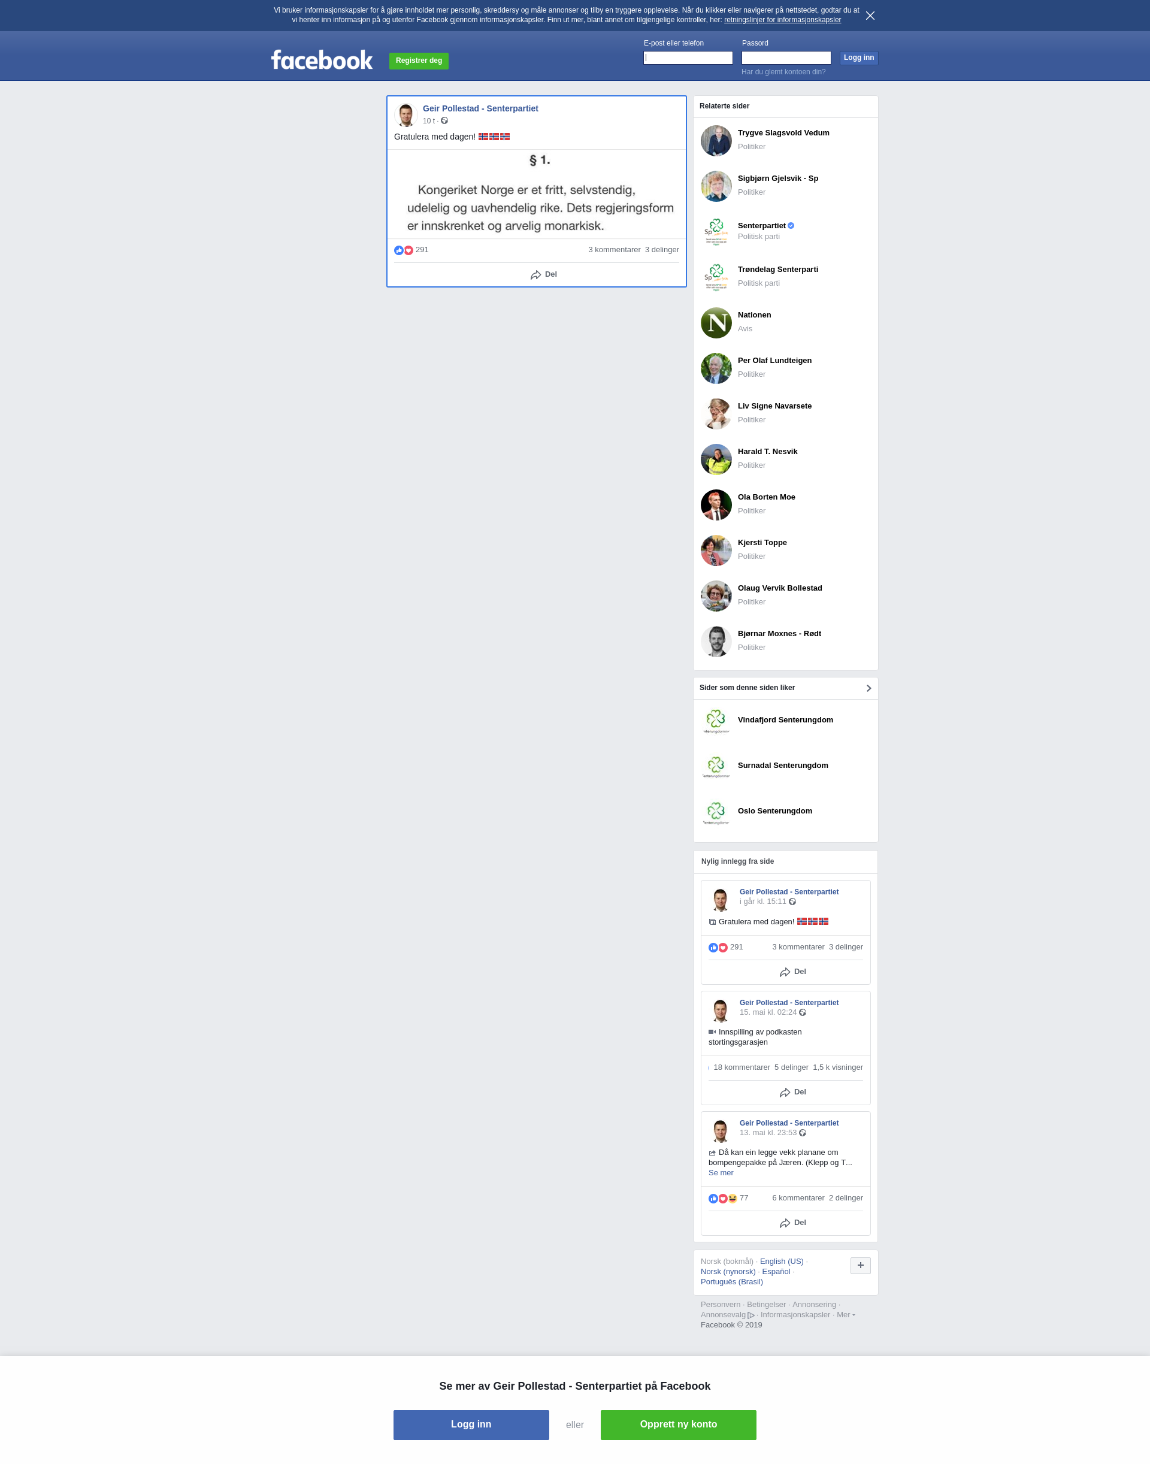
Task: Open the Facebook logo home link
Action: pyautogui.click(x=322, y=60)
